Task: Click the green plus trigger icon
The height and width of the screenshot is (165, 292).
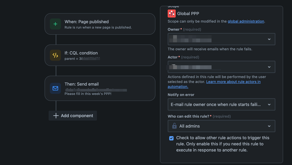Action: coord(55,24)
